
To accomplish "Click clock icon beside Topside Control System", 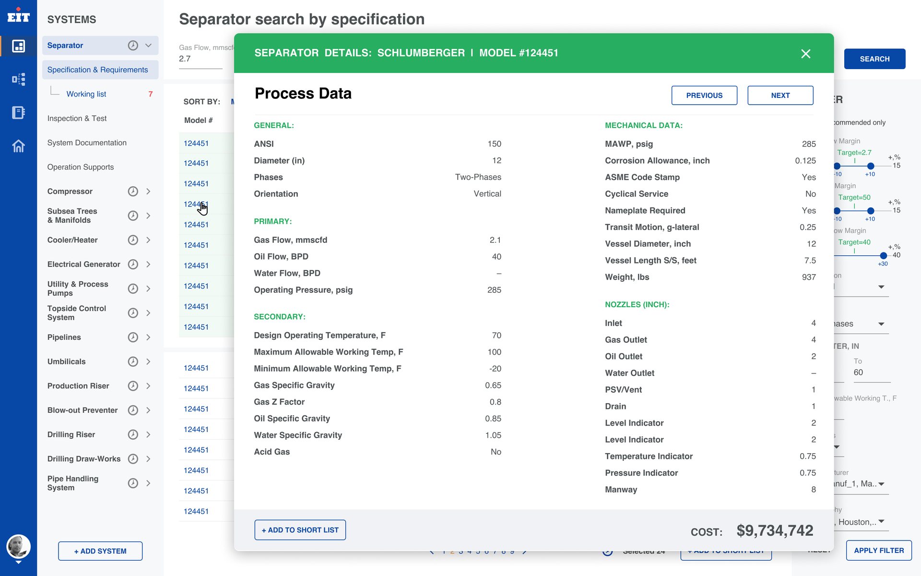I will click(133, 313).
